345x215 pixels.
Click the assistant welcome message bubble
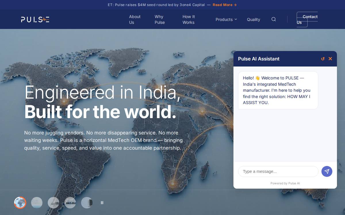point(278,90)
